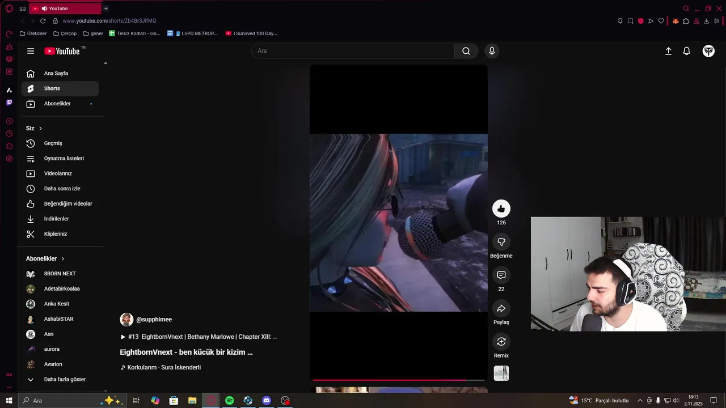This screenshot has height=408, width=726.
Task: Open Opera Easy Setup sliders
Action: click(717, 21)
